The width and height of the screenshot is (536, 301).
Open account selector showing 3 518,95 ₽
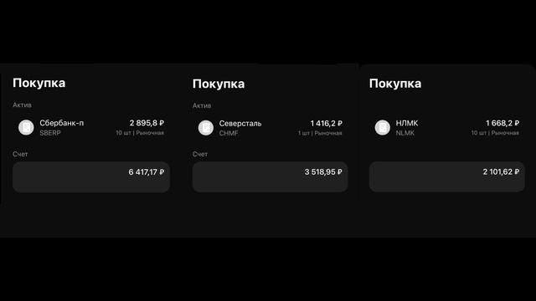click(x=270, y=176)
